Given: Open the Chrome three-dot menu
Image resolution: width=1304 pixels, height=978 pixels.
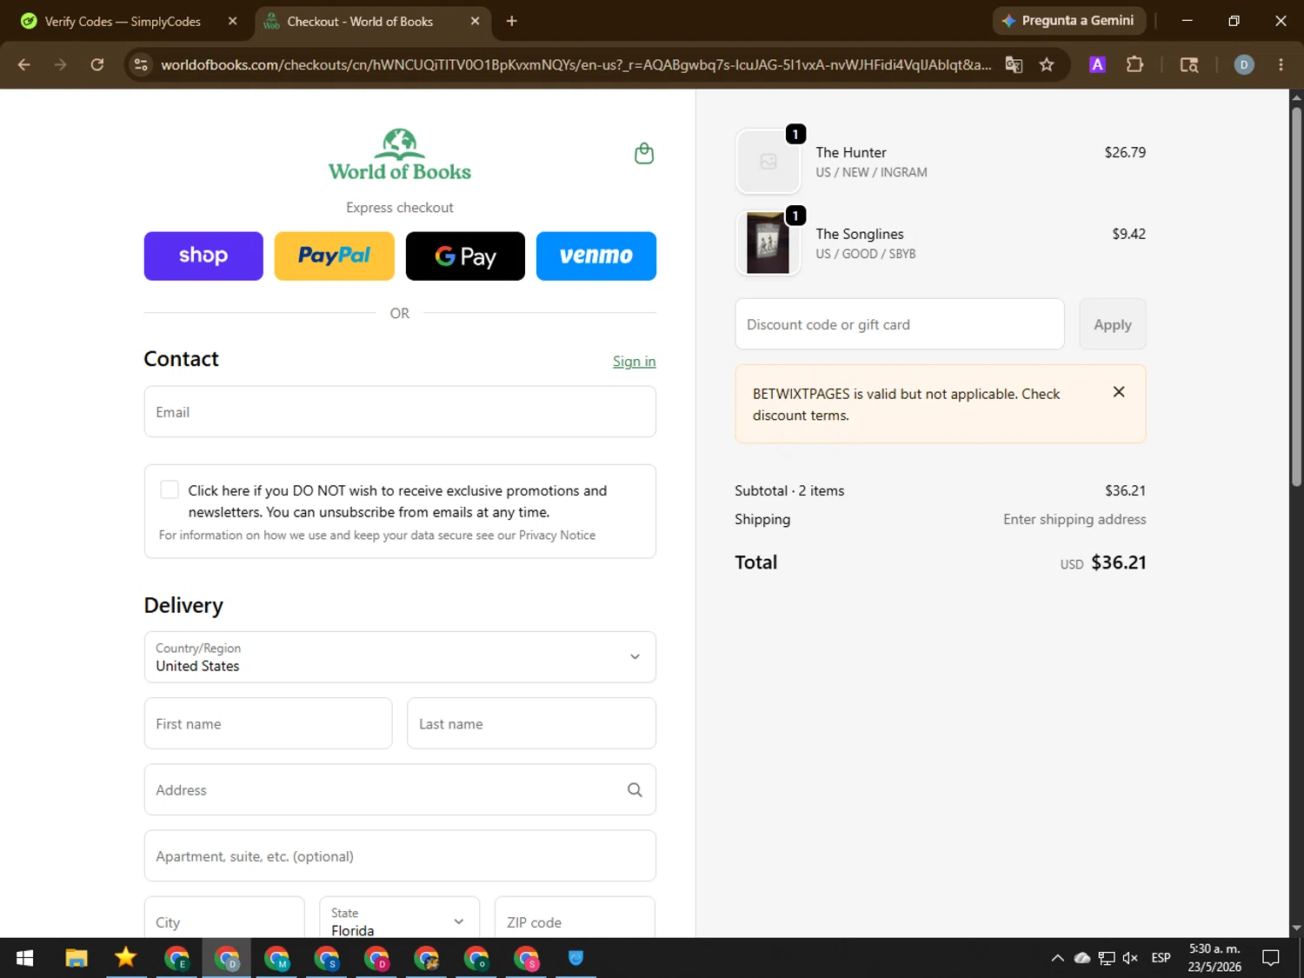Looking at the screenshot, I should click(1281, 64).
